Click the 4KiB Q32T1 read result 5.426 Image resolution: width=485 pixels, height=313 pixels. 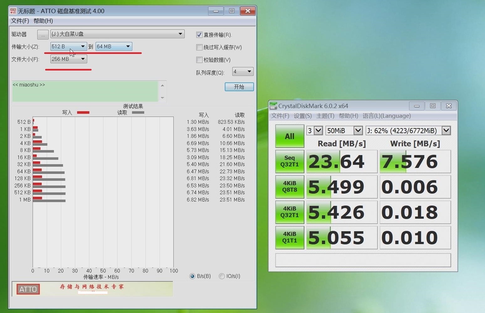pyautogui.click(x=342, y=212)
